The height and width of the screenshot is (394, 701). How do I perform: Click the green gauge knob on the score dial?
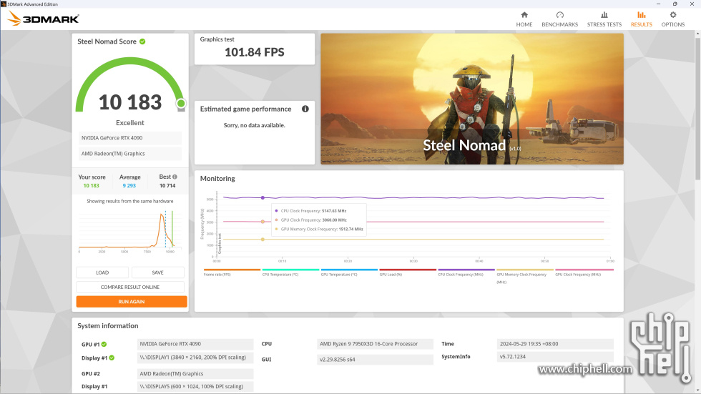click(181, 104)
